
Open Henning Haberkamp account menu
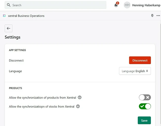pos(146,5)
